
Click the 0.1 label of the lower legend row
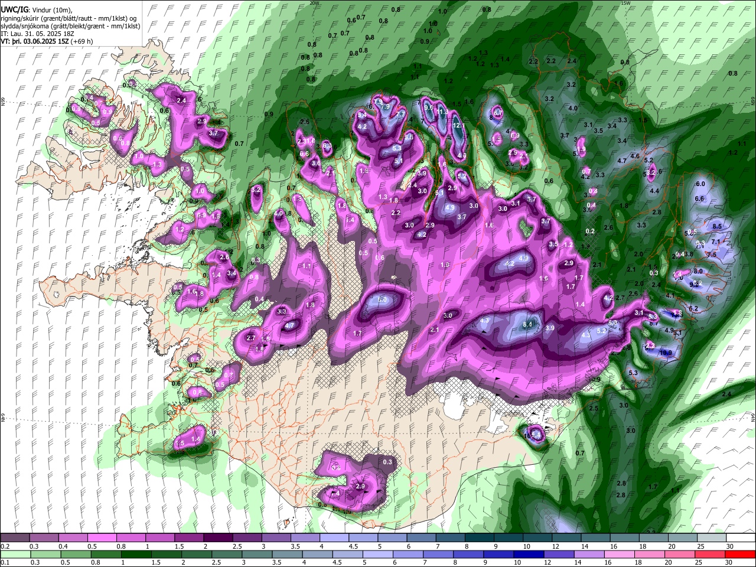pyautogui.click(x=5, y=562)
